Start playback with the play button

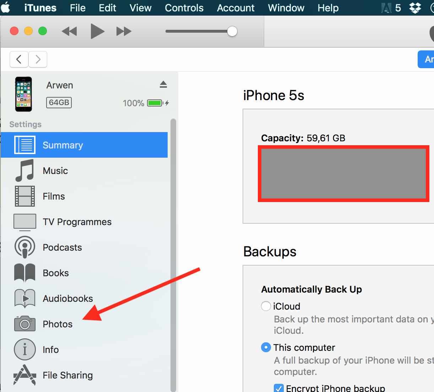click(97, 31)
